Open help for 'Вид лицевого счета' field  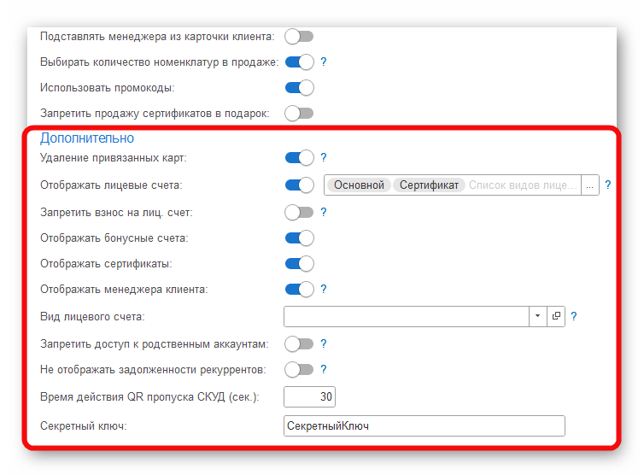coord(574,316)
